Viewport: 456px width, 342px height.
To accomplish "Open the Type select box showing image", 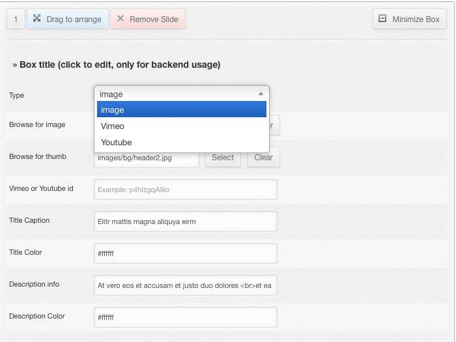I will click(181, 94).
